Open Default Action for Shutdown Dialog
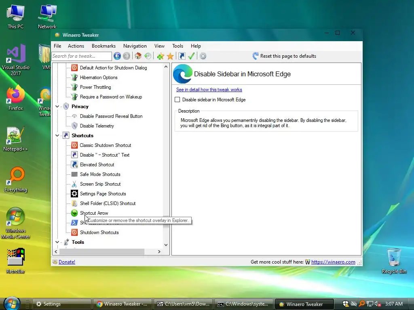Screen dimensions: 414x310 (113, 68)
